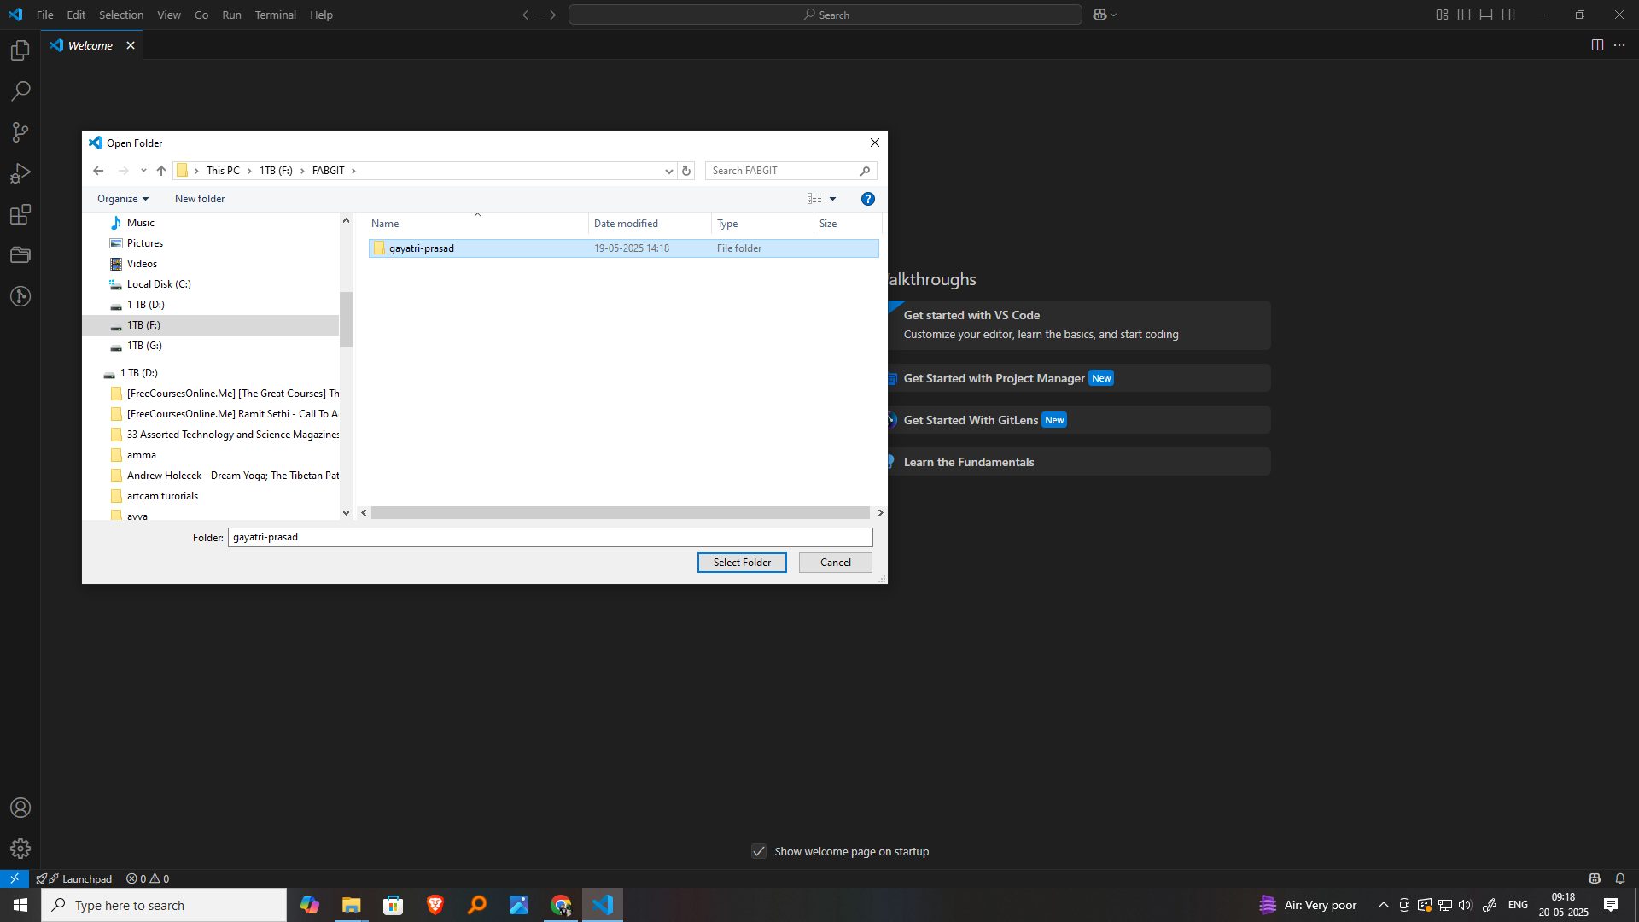1639x922 pixels.
Task: Click the Folder name input field
Action: tap(550, 537)
